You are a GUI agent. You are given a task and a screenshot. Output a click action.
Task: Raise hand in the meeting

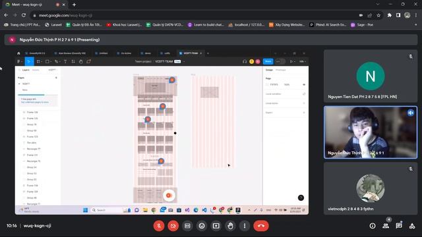click(230, 226)
